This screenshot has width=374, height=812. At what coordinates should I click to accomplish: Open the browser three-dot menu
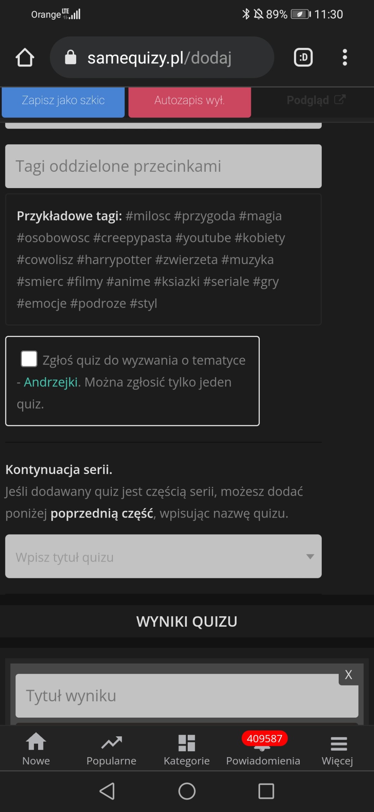[345, 57]
